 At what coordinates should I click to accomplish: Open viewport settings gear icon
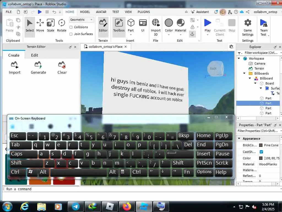click(231, 47)
